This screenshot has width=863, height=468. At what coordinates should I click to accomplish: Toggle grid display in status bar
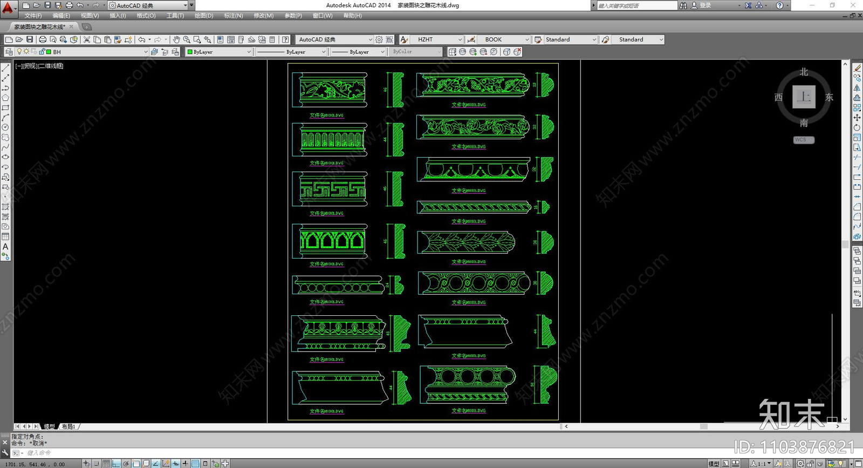pyautogui.click(x=106, y=464)
